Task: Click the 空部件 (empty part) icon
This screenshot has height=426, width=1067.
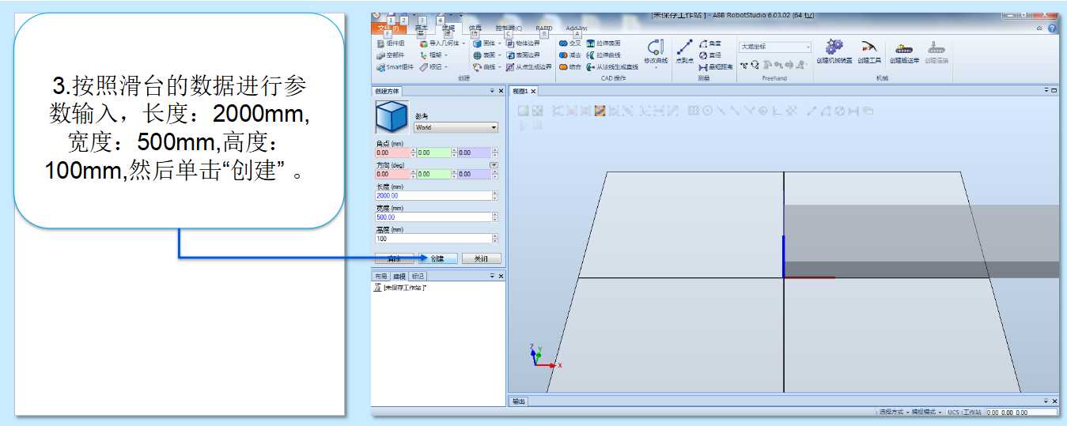Action: click(380, 55)
